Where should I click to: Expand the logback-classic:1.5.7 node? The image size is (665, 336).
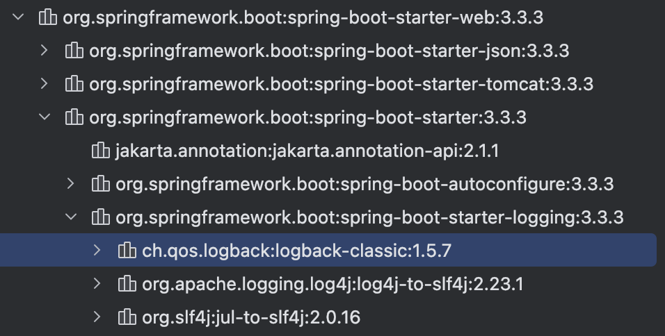pos(97,251)
